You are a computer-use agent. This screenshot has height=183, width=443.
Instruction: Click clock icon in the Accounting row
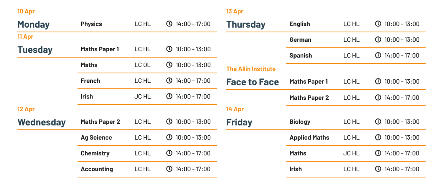(169, 169)
